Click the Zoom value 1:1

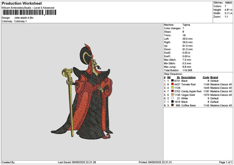(x=226, y=17)
